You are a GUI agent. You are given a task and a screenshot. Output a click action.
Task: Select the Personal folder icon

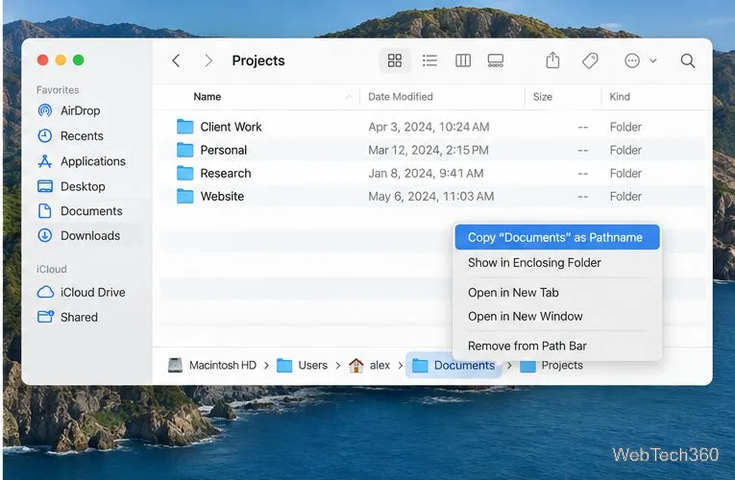coord(185,150)
